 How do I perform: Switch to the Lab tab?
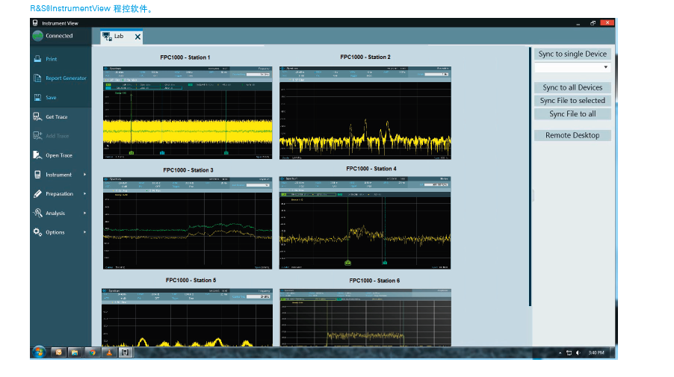tap(122, 37)
